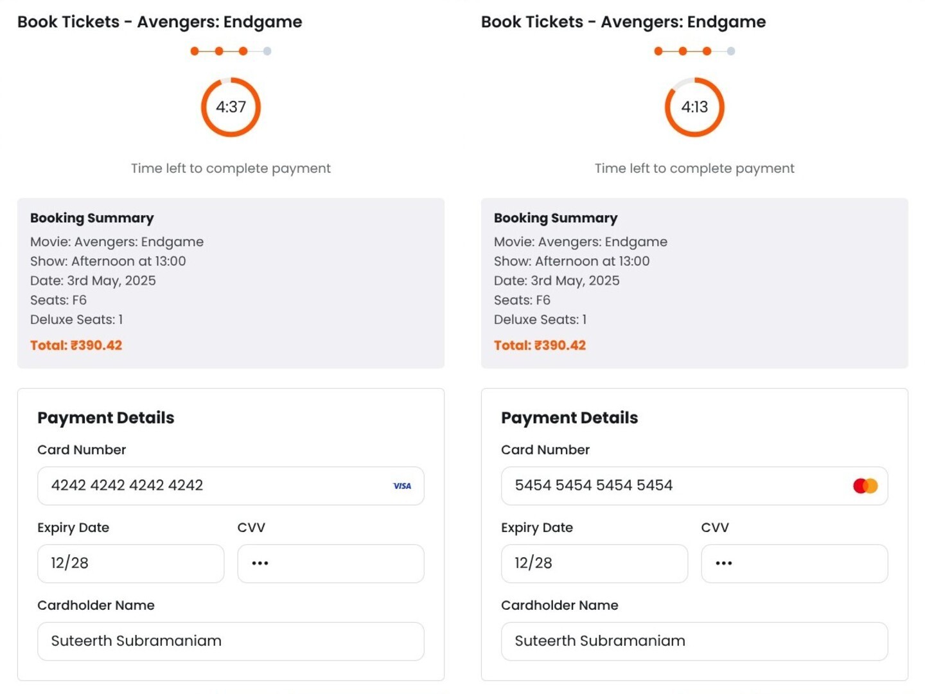Click 'Deluxe Seats: 1' in right booking summary
Screen dimensions: 925x694
point(540,319)
